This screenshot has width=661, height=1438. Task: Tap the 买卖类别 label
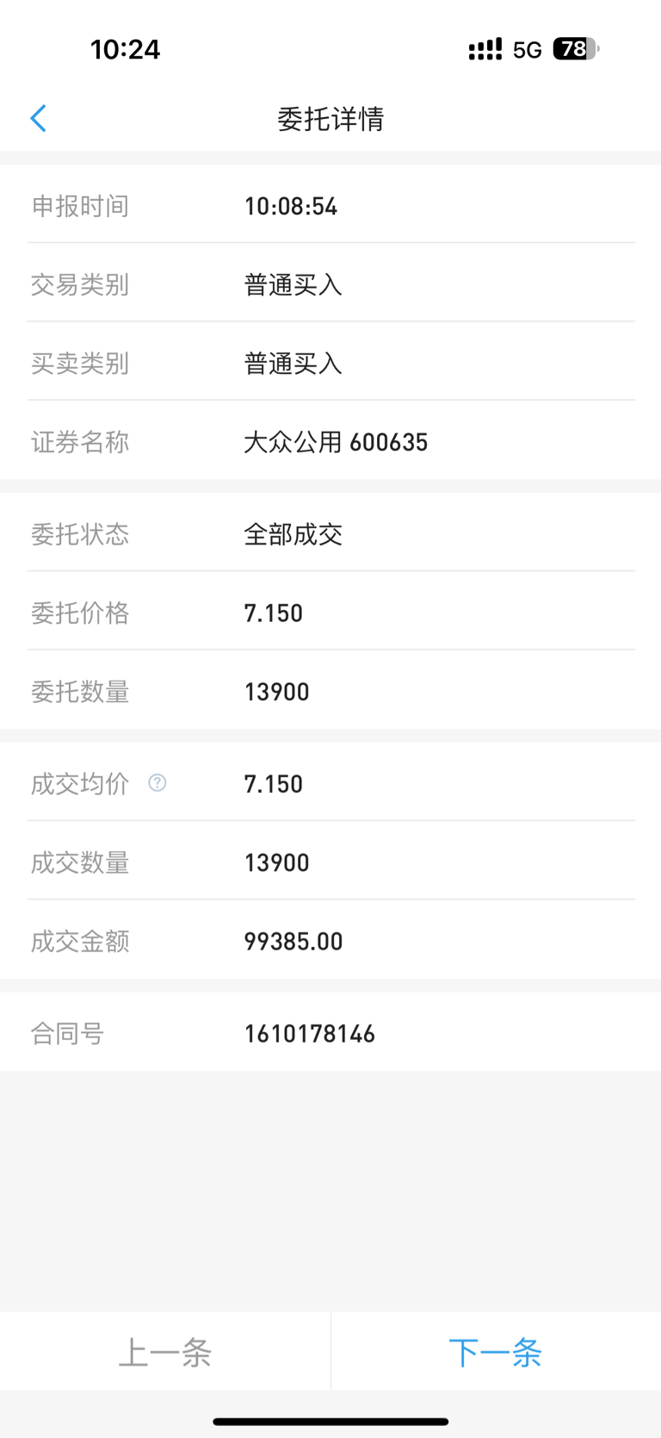(x=80, y=364)
